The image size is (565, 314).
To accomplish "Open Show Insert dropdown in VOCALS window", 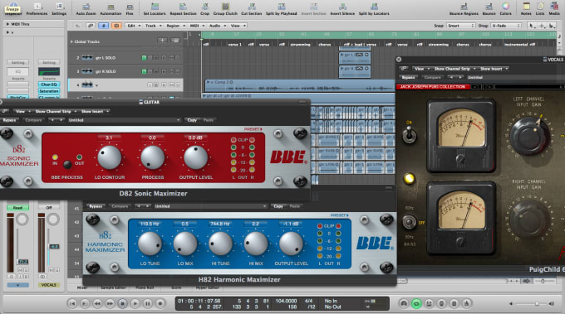I will pyautogui.click(x=494, y=69).
